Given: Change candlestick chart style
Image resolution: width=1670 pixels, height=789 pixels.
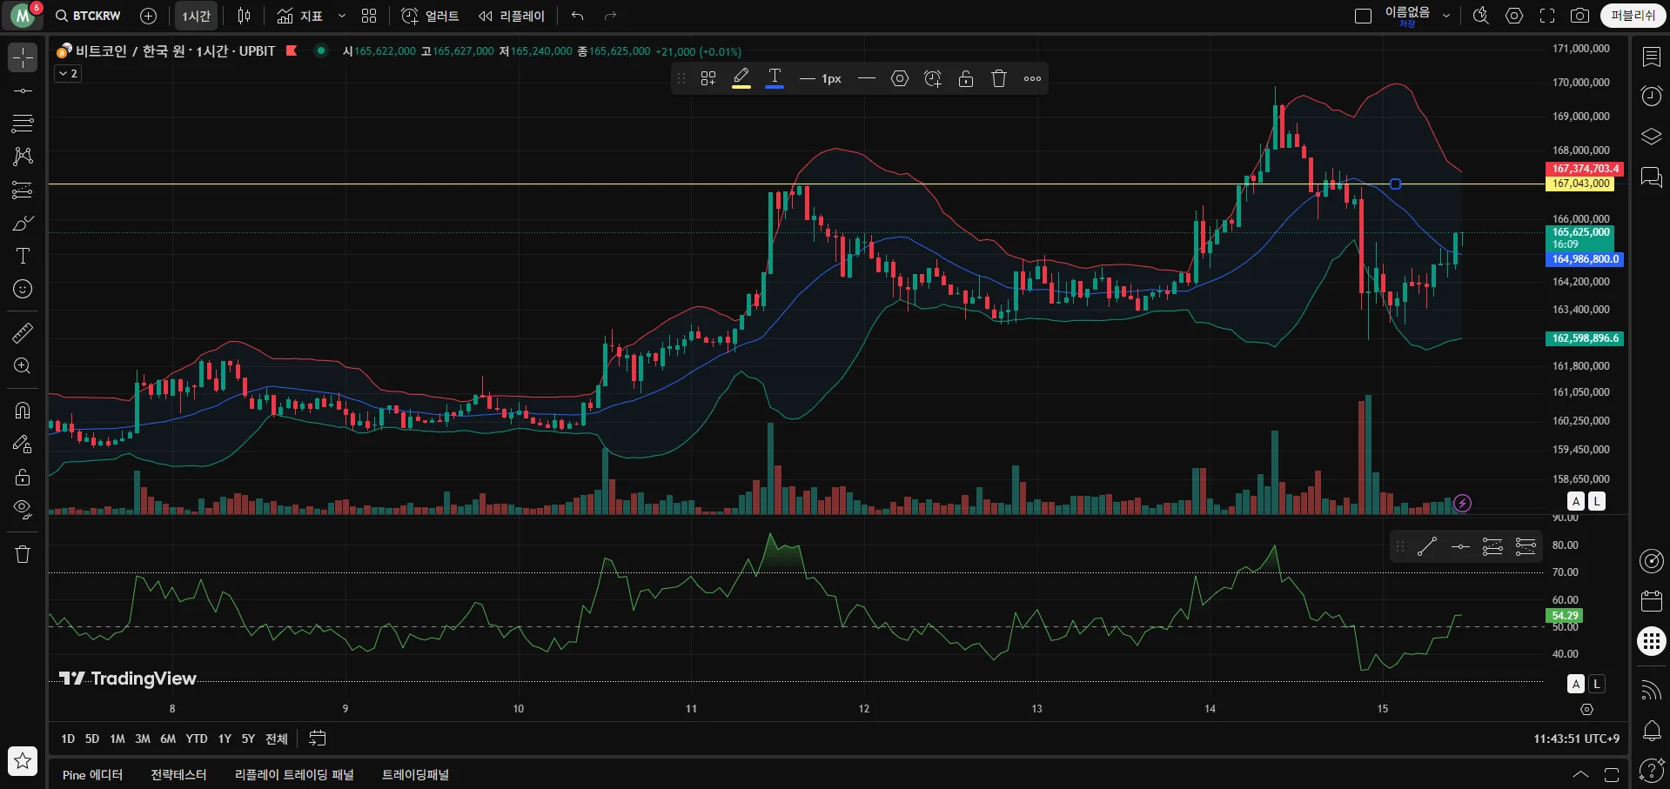Looking at the screenshot, I should [244, 16].
